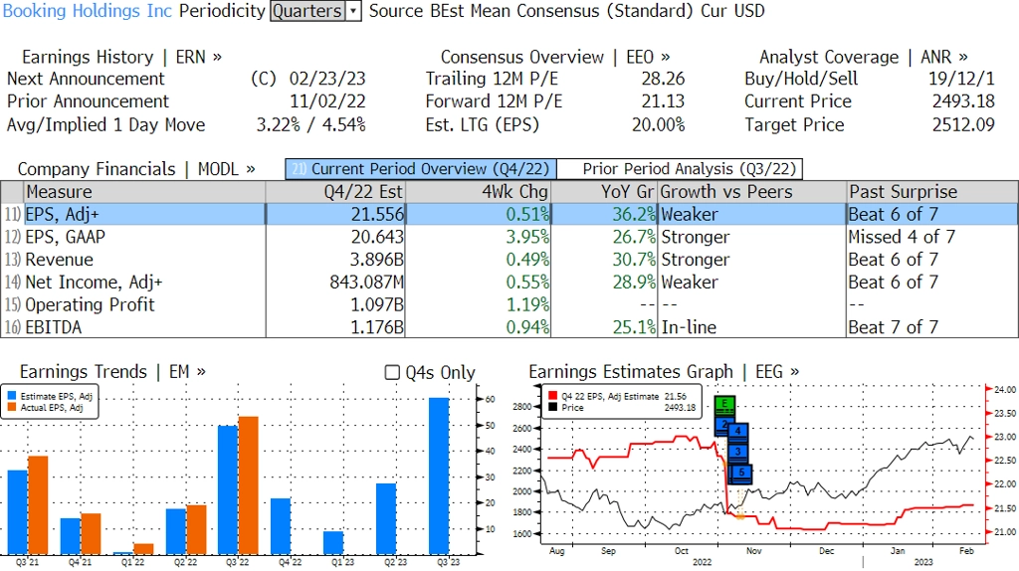This screenshot has width=1019, height=571.
Task: Open Earnings Estimates Graph EEG link
Action: [664, 372]
